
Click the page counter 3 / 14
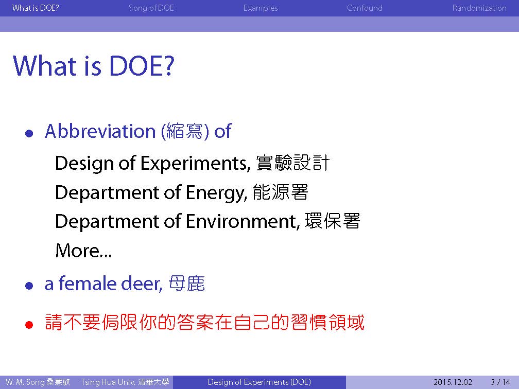500,382
